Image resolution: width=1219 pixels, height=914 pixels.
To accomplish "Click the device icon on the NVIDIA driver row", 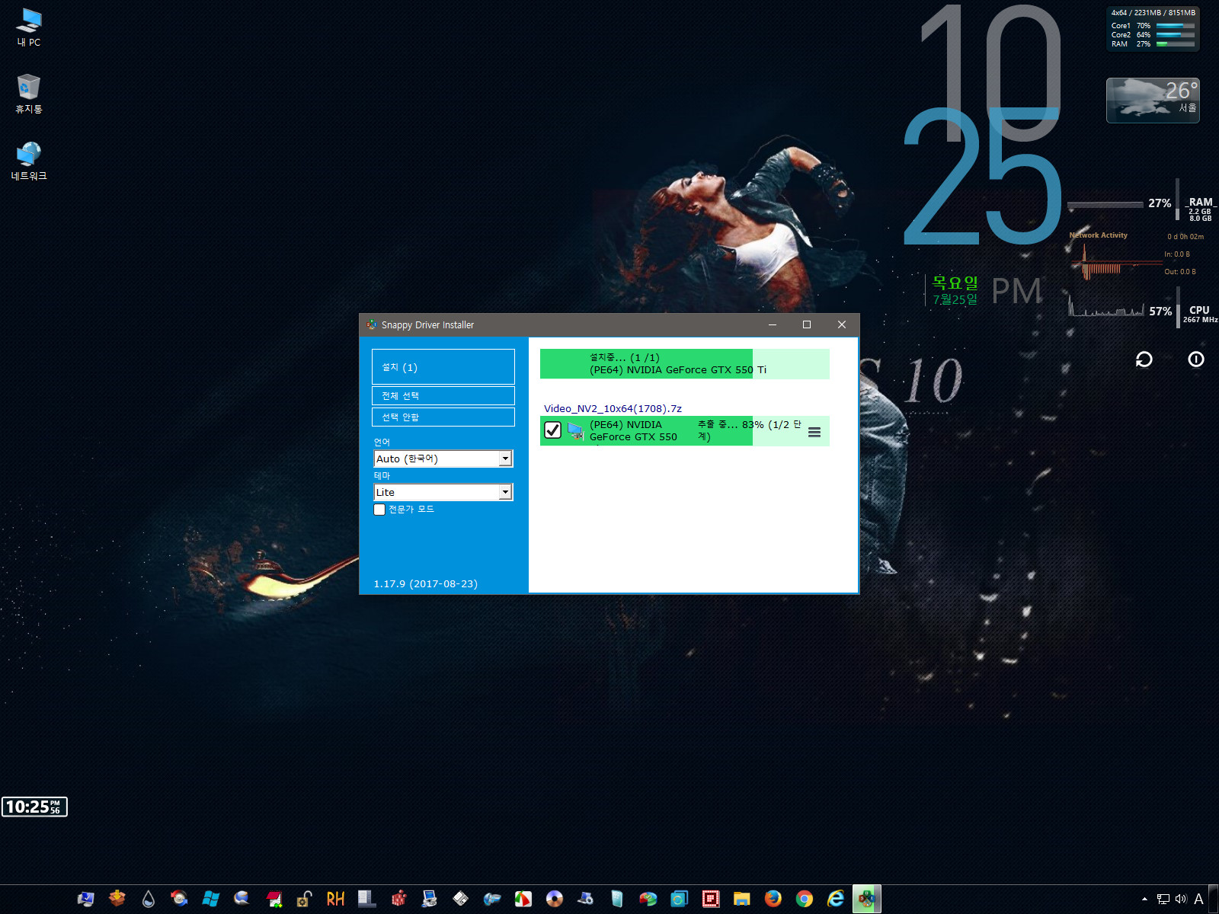I will coord(576,432).
